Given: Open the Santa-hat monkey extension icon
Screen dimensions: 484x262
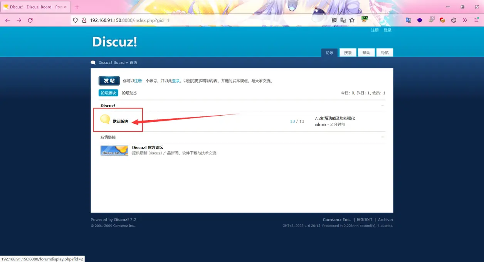Looking at the screenshot, I should 442,20.
